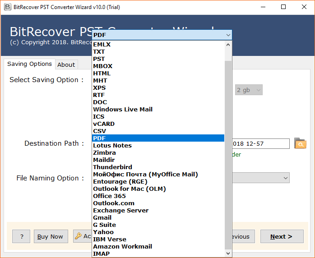The height and width of the screenshot is (258, 315).
Task: Switch to the Saving Options tab
Action: click(x=29, y=64)
